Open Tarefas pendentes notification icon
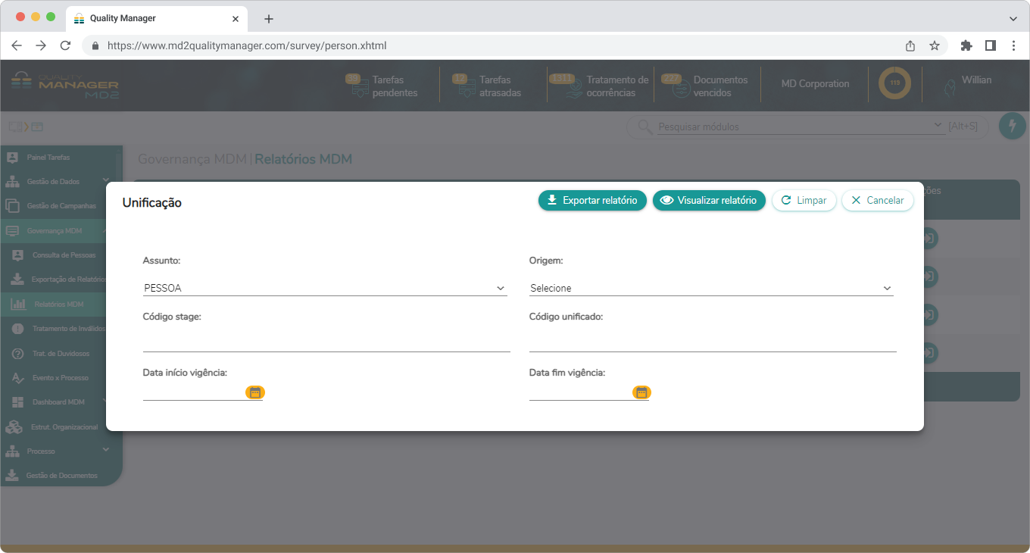 (x=357, y=86)
